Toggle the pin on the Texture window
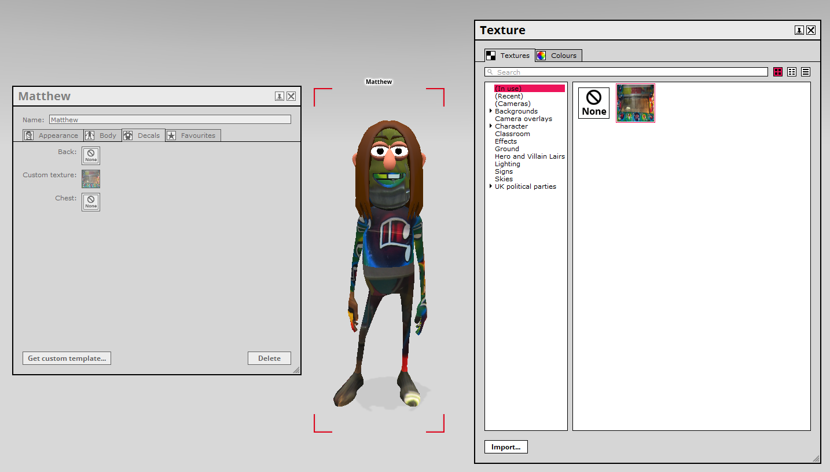The image size is (830, 472). coord(799,30)
